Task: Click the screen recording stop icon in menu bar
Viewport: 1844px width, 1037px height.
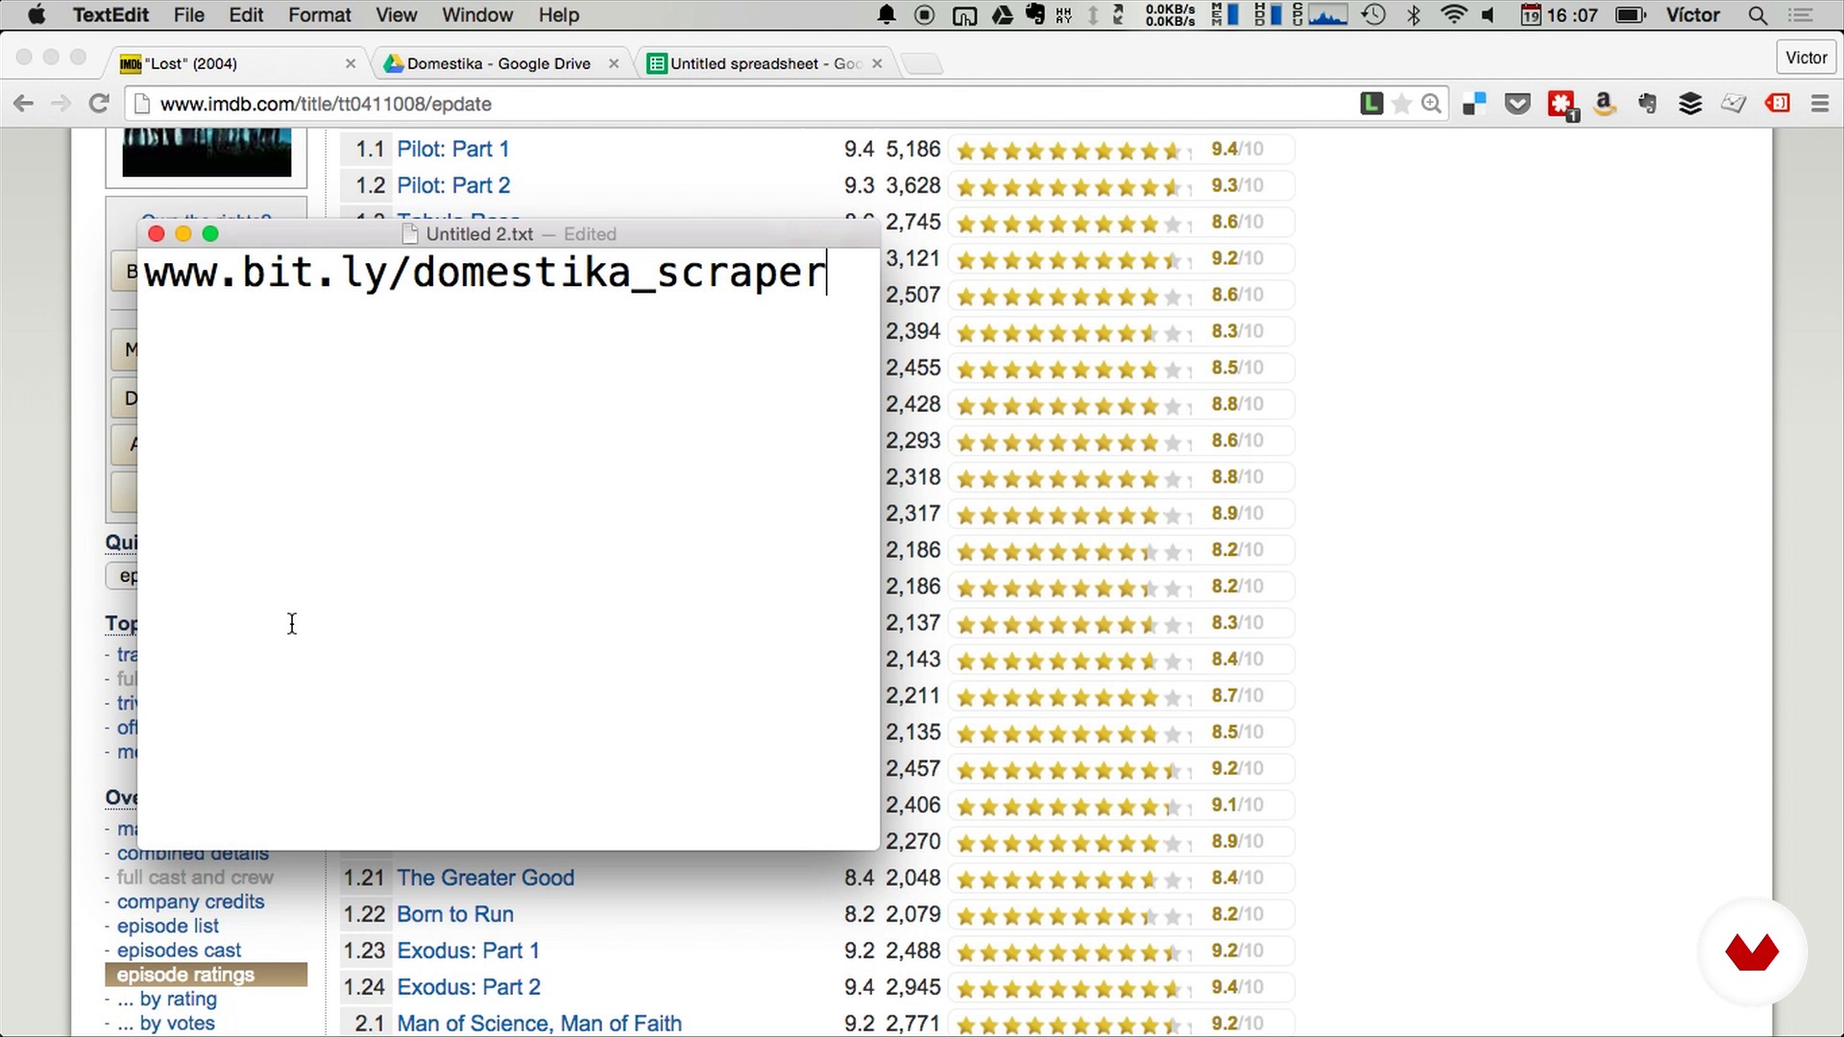Action: coord(925,14)
